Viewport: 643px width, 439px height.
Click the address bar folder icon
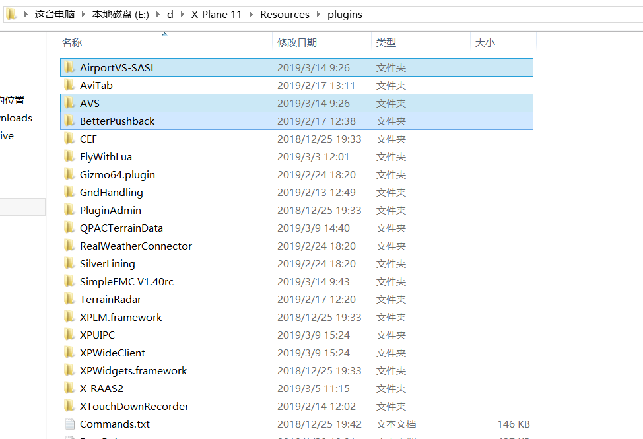pyautogui.click(x=11, y=15)
